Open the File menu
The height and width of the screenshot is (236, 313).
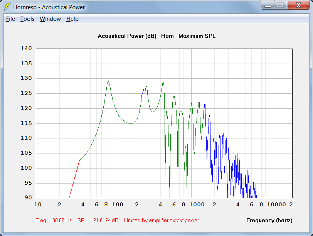click(x=10, y=19)
